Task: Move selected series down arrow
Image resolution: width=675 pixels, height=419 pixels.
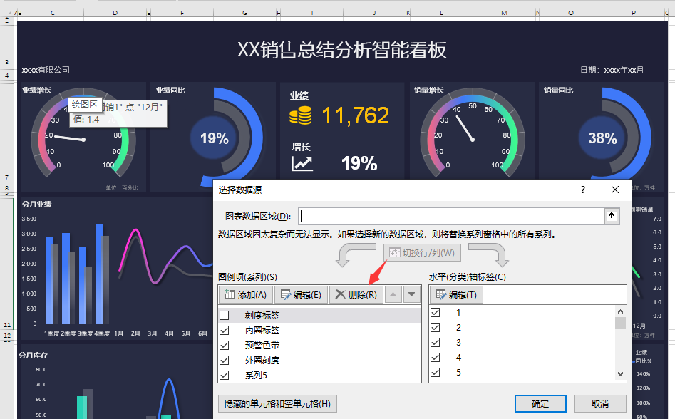Action: click(411, 295)
